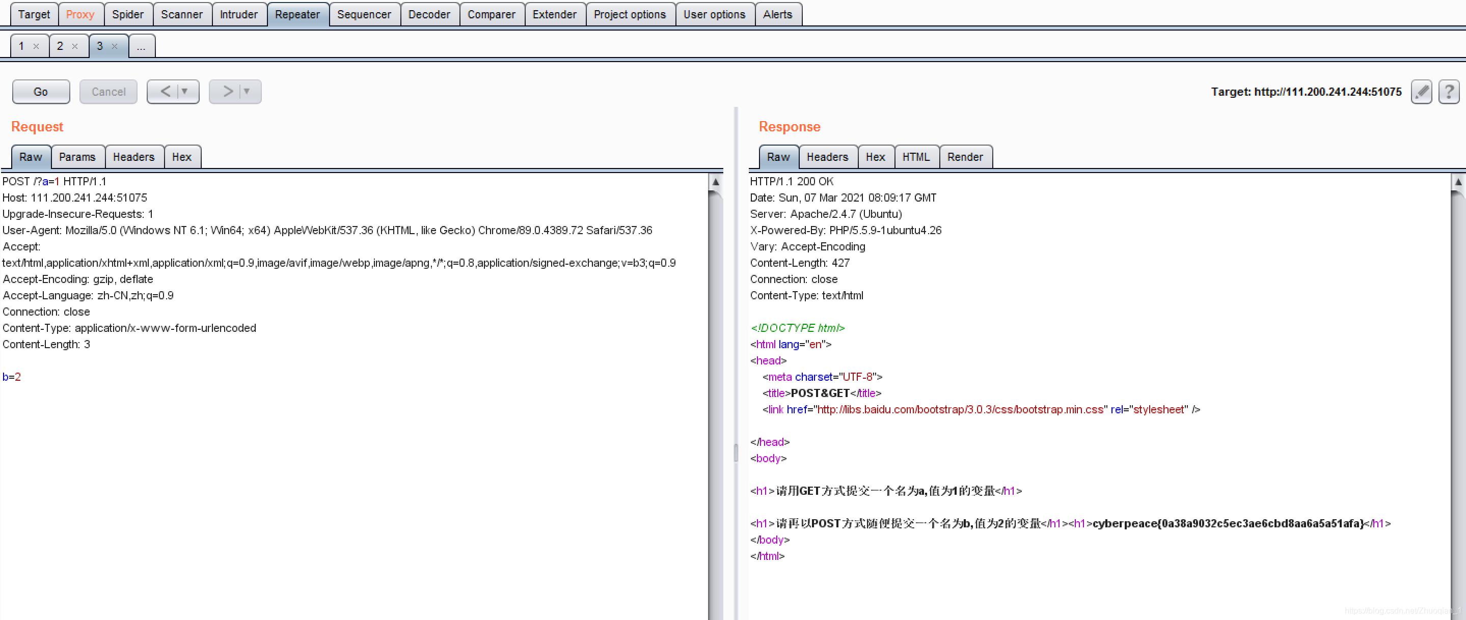Screen dimensions: 1466x620
Task: Click into the request body b=2
Action: pyautogui.click(x=12, y=377)
